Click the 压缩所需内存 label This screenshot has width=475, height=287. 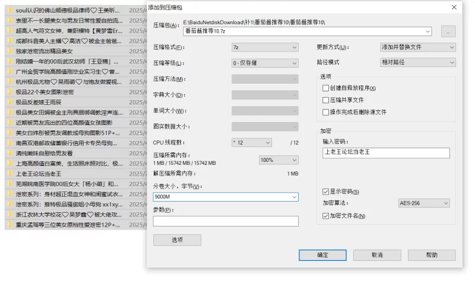(172, 155)
